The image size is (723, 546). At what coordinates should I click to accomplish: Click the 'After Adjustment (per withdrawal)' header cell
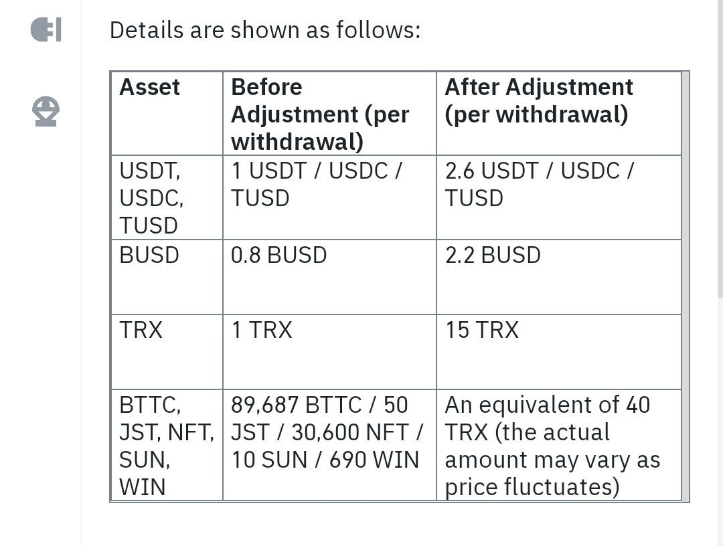pyautogui.click(x=559, y=113)
